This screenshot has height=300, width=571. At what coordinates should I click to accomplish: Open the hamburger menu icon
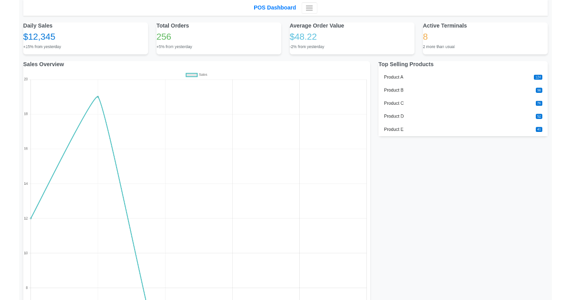click(309, 8)
